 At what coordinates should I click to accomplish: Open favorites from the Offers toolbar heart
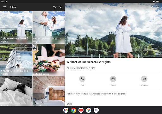[x=55, y=7]
